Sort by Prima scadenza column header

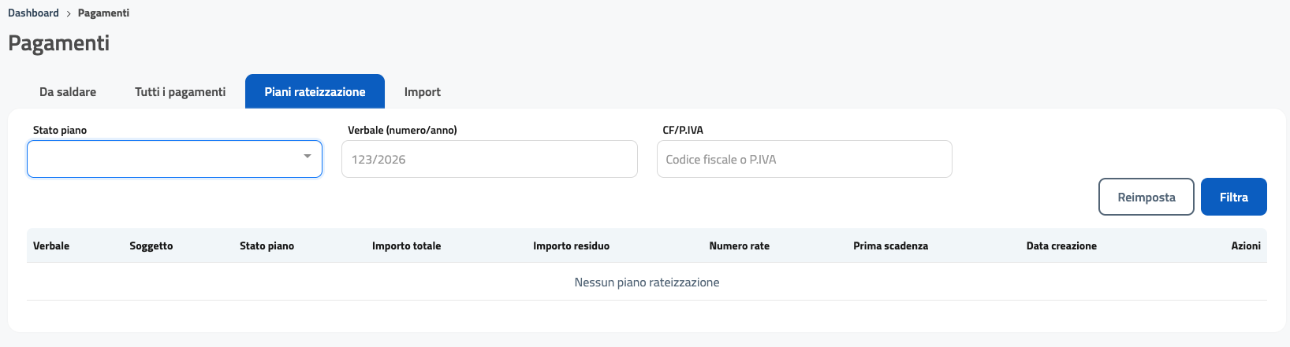click(x=890, y=246)
